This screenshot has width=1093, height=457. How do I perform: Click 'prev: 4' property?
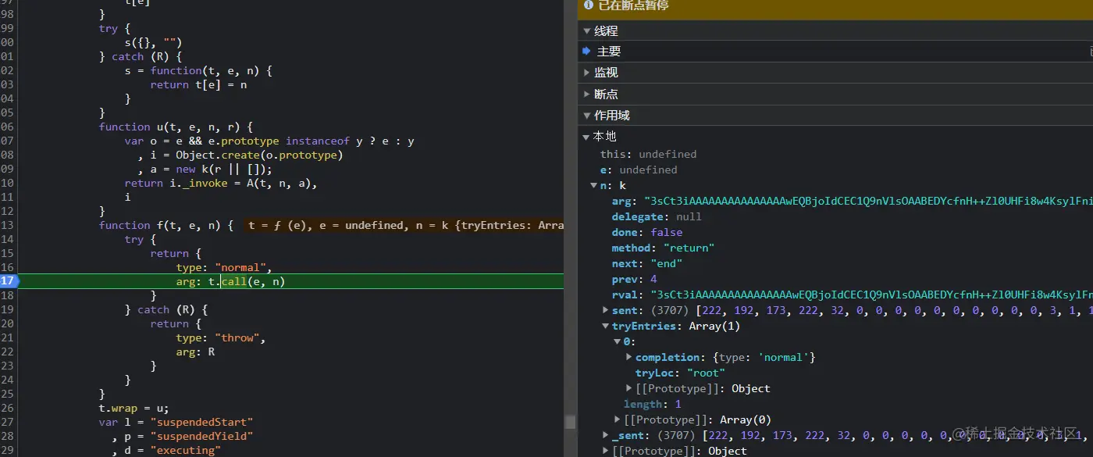point(634,279)
